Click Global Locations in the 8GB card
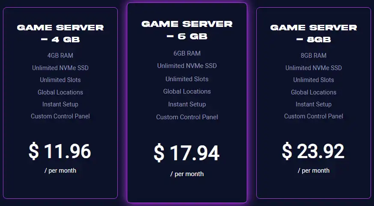The height and width of the screenshot is (206, 374). [314, 92]
